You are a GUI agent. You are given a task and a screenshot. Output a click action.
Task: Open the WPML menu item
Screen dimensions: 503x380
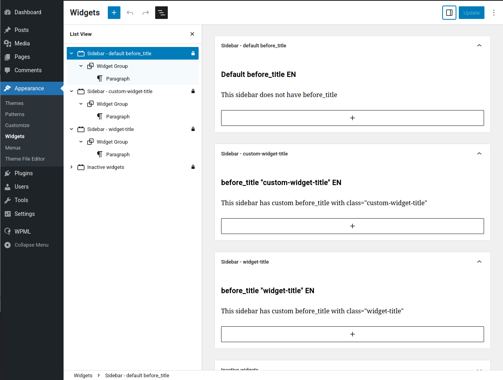[x=23, y=232]
